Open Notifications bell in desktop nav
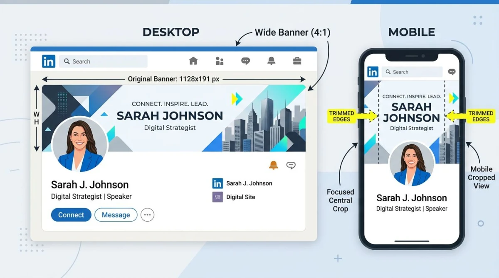Viewport: 499px width, 278px height. coord(271,61)
